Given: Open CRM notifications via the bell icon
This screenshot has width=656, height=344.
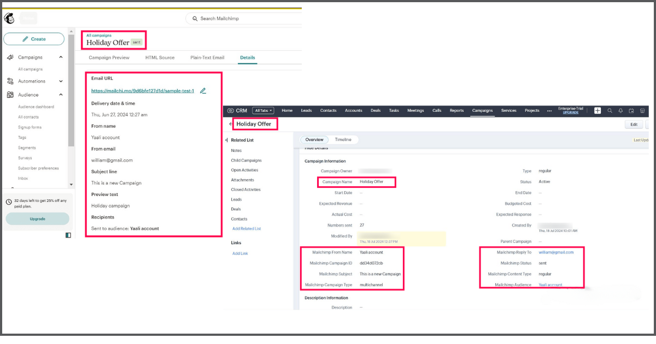Looking at the screenshot, I should (620, 110).
